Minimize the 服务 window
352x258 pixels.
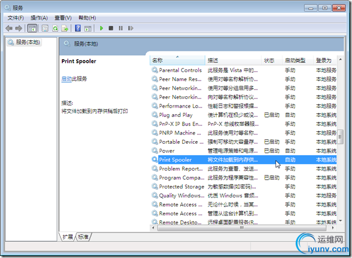click(x=310, y=8)
